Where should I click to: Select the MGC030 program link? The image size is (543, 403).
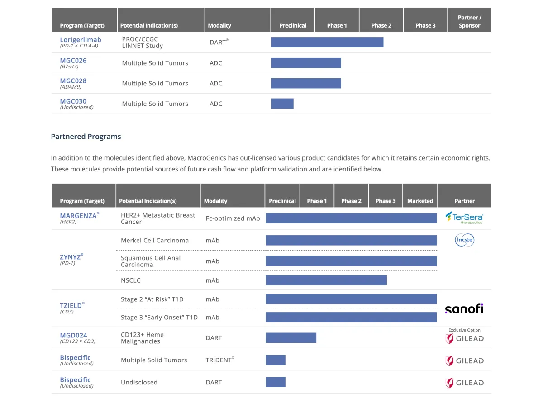tap(73, 101)
